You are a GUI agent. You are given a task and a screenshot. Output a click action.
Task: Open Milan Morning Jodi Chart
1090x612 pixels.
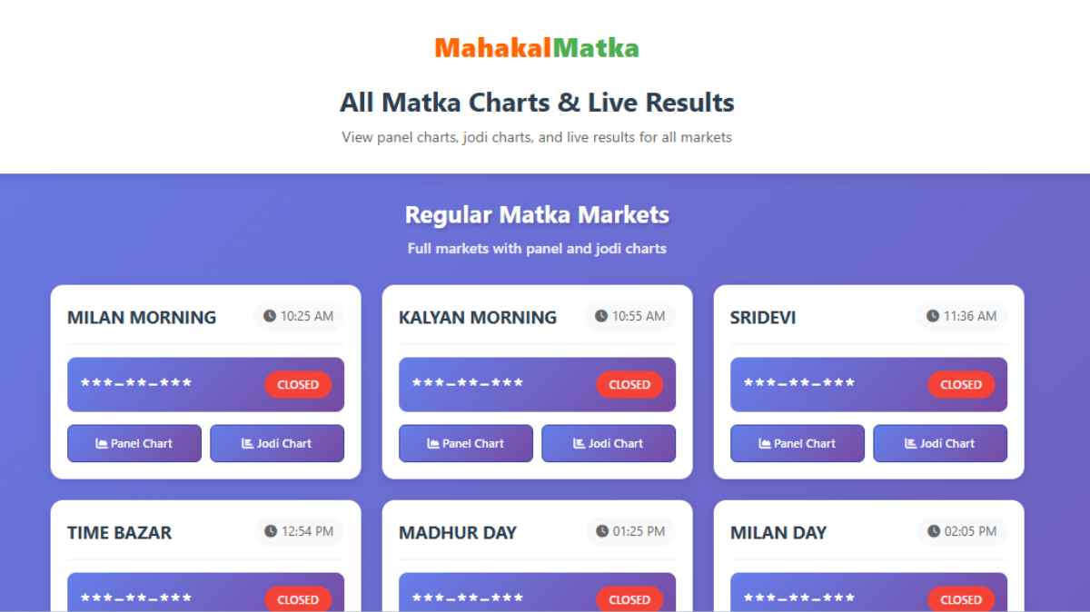(277, 443)
